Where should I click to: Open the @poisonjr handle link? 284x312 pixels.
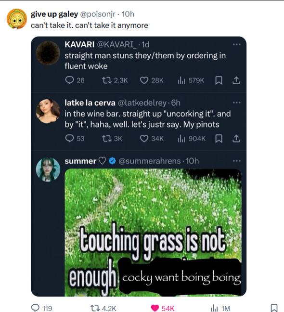pyautogui.click(x=98, y=14)
